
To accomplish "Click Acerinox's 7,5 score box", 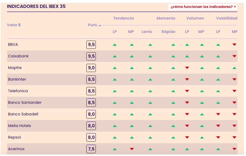I will (91, 149).
